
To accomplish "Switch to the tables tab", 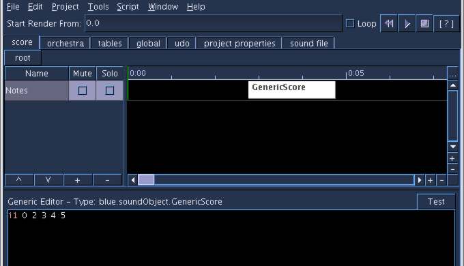I will pyautogui.click(x=110, y=43).
